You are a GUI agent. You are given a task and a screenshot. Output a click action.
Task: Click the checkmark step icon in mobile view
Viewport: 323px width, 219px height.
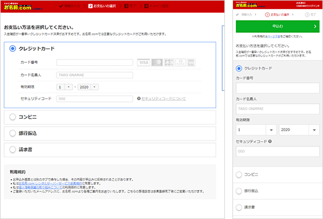click(238, 14)
